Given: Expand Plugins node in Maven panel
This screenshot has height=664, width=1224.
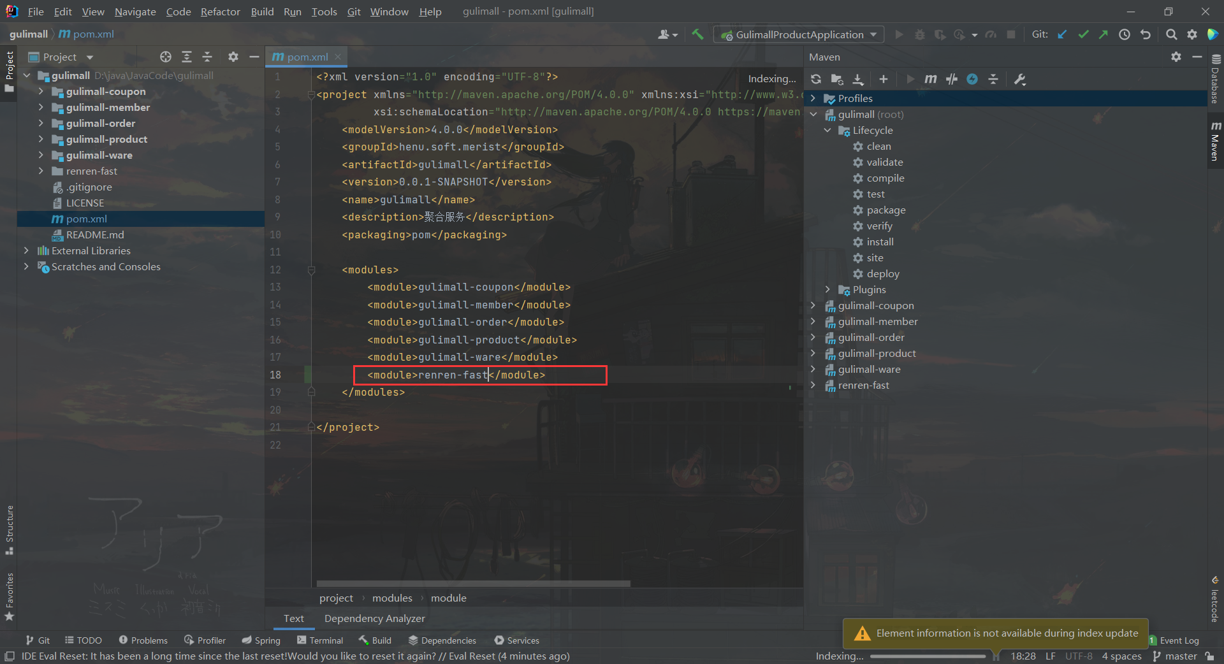Looking at the screenshot, I should click(827, 289).
